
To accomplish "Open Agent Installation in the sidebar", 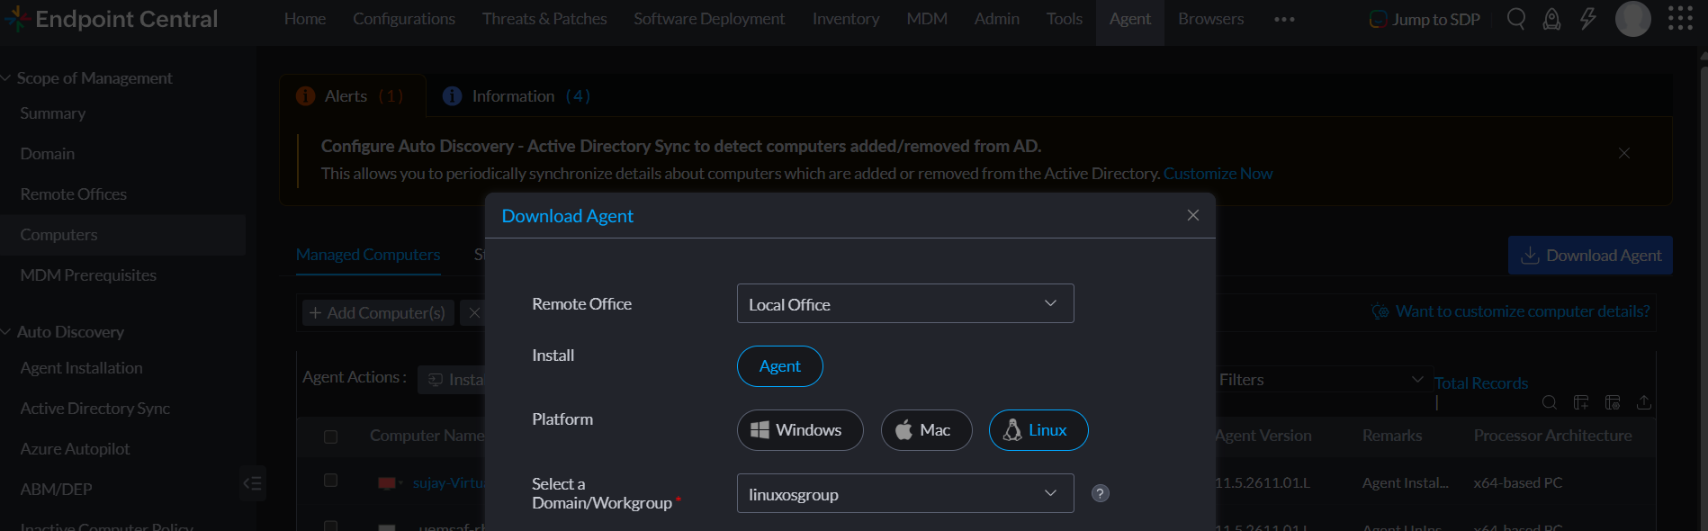I will click(x=82, y=368).
